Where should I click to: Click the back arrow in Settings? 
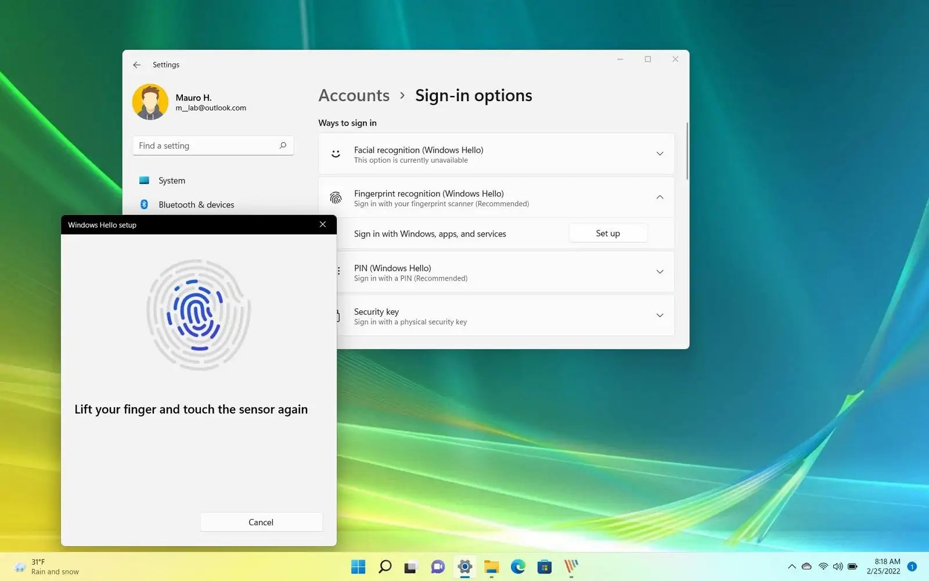pos(137,64)
